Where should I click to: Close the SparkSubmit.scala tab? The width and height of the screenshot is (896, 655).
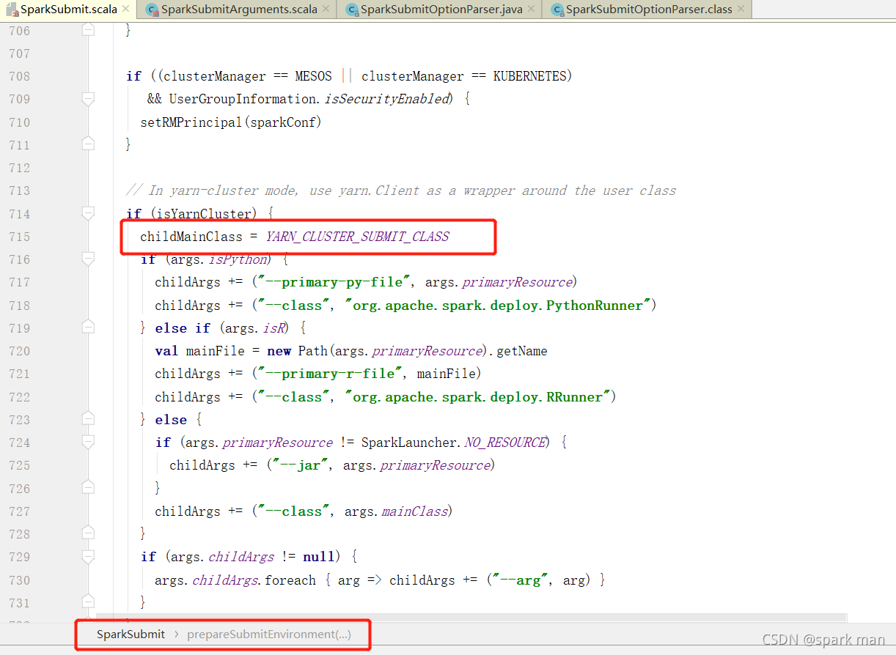(x=125, y=9)
